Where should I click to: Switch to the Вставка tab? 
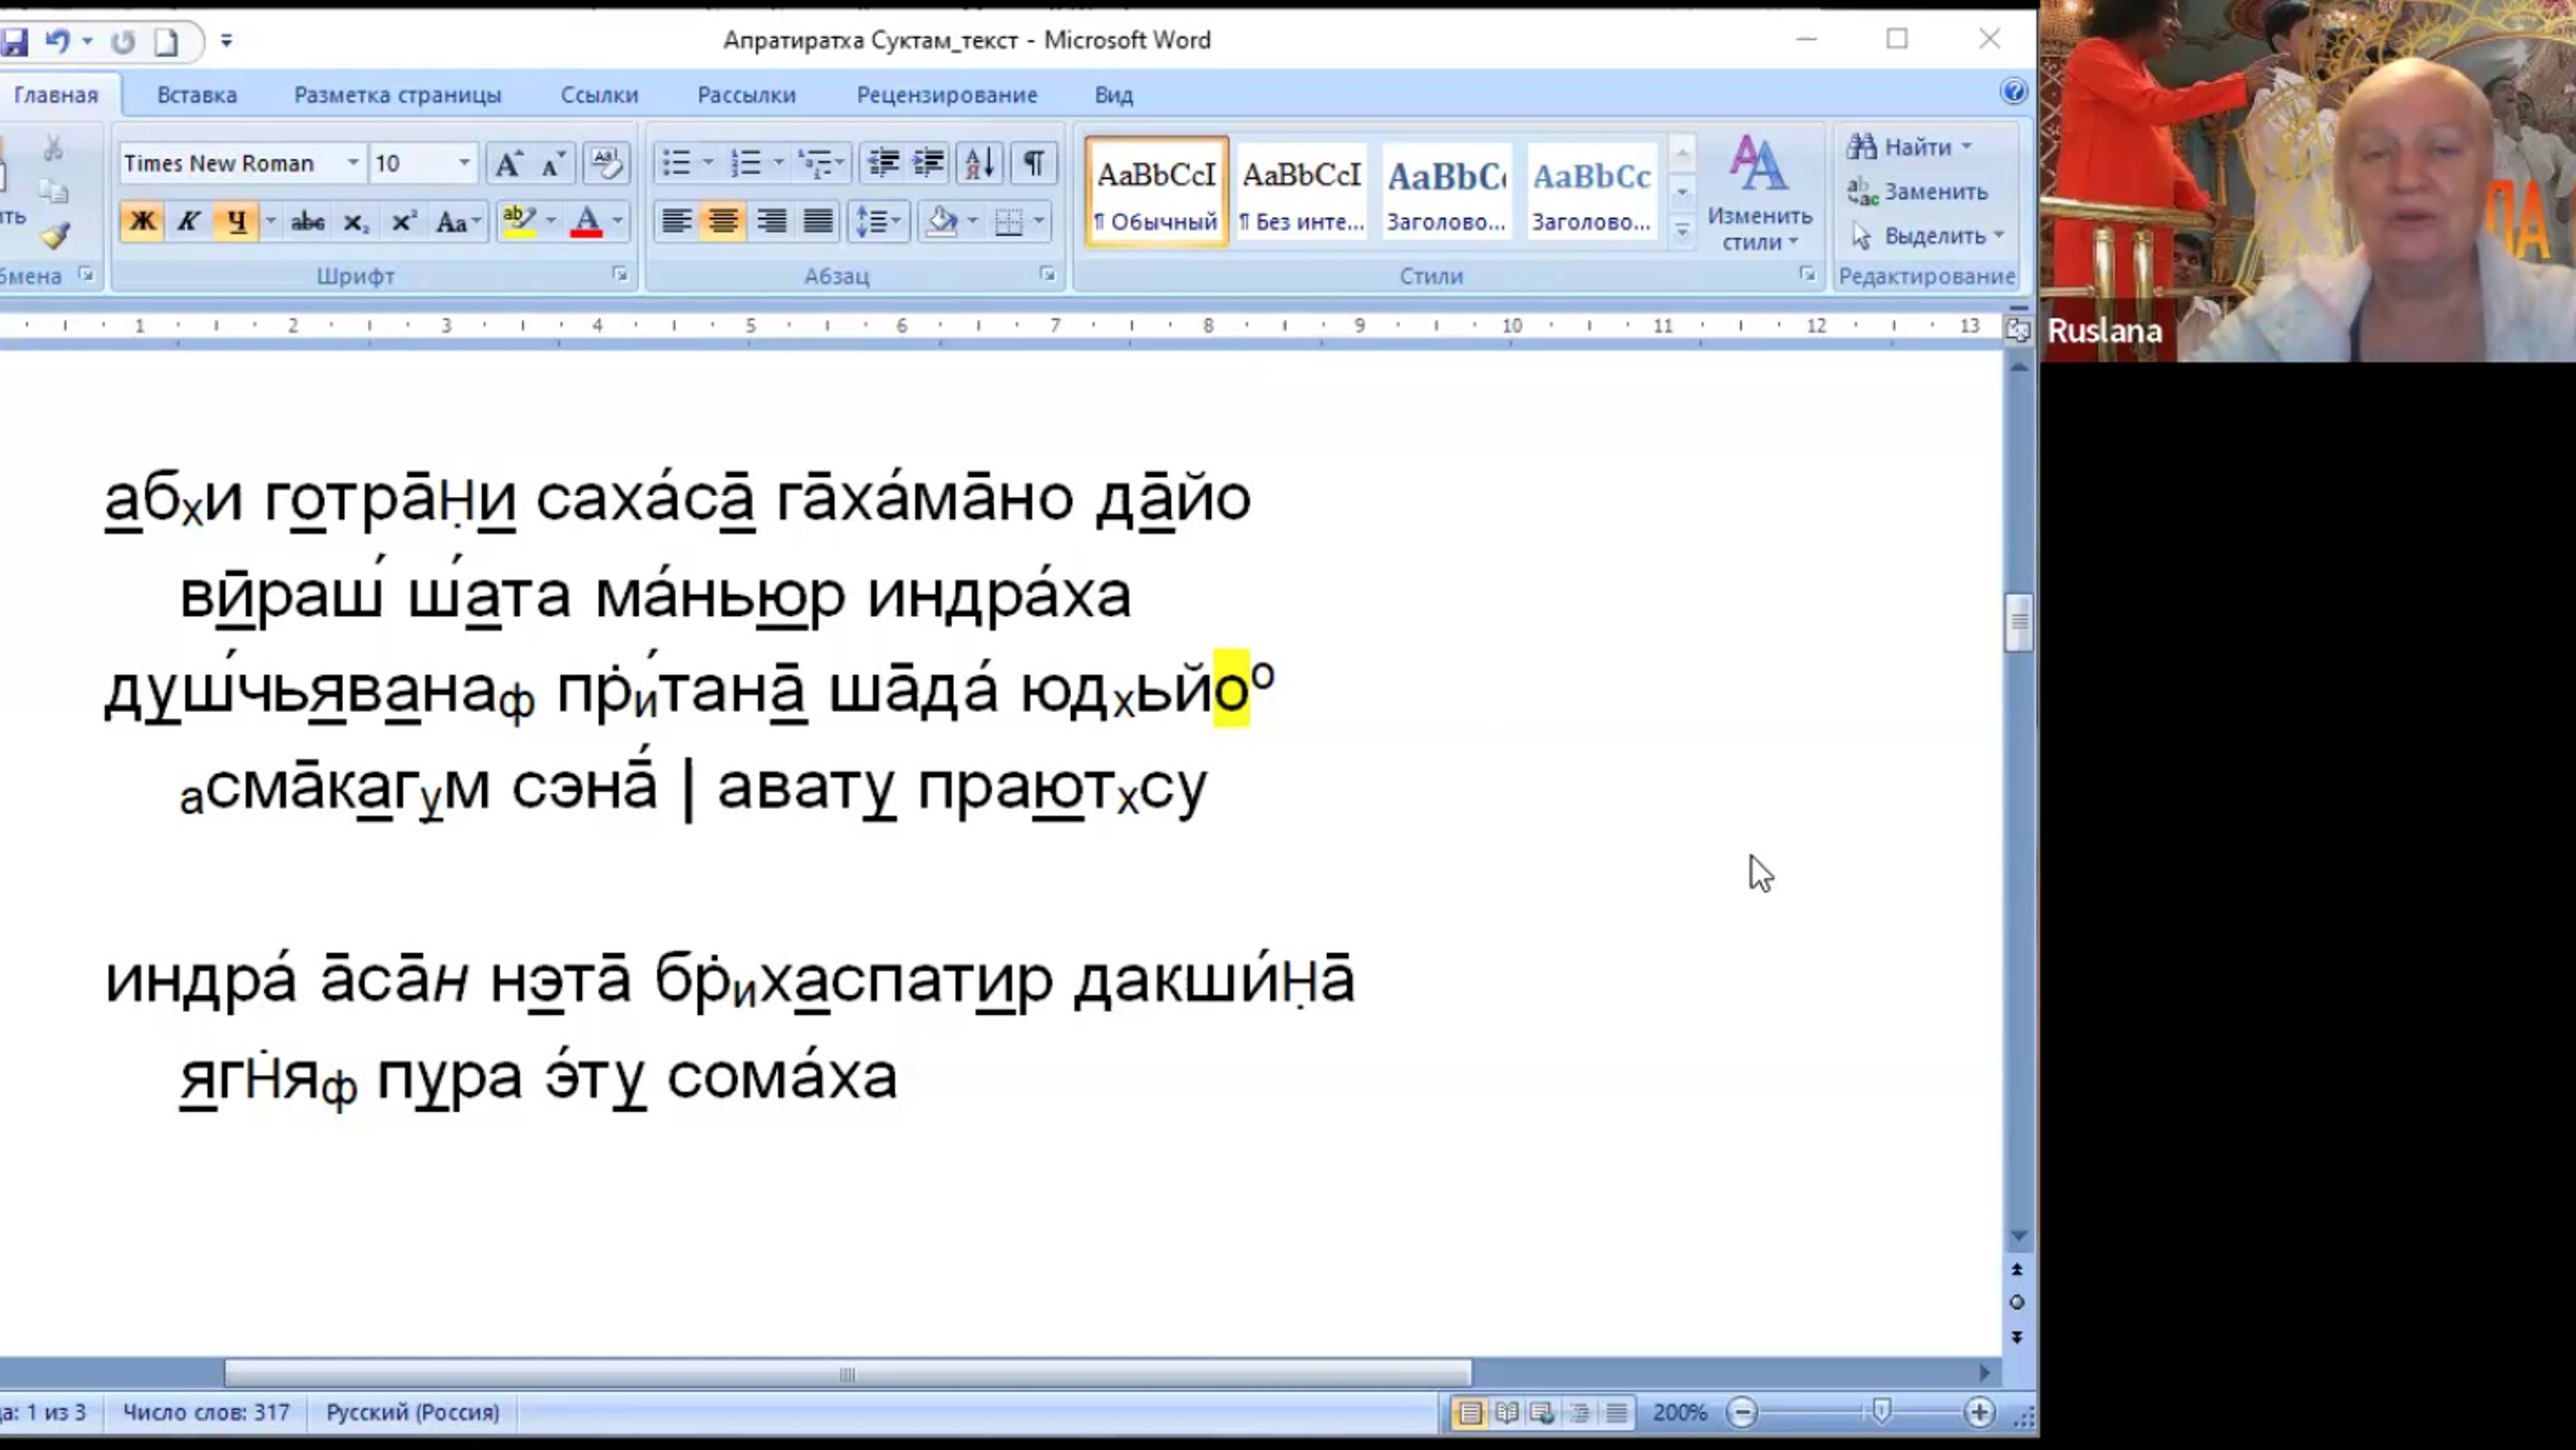point(197,95)
